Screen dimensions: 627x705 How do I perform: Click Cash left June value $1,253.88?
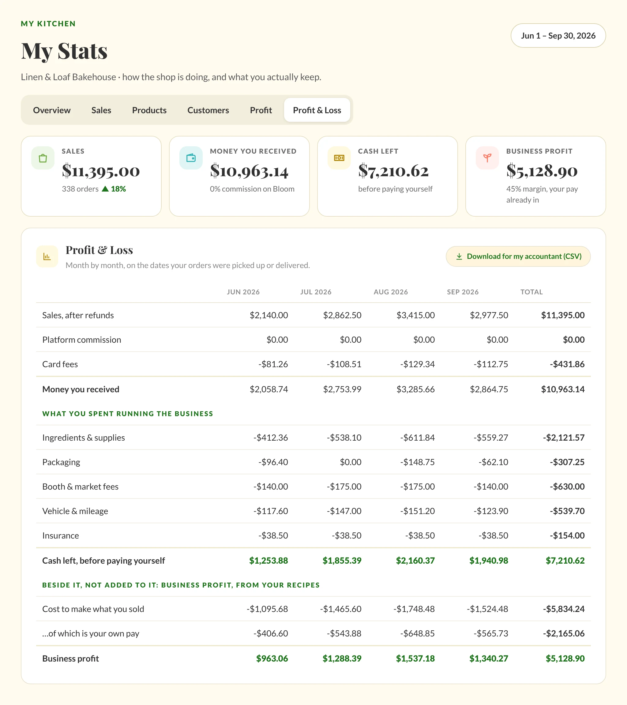click(268, 561)
